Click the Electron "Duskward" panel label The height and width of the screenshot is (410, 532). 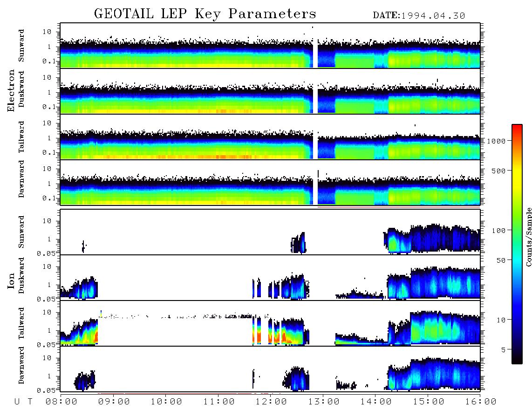[21, 89]
